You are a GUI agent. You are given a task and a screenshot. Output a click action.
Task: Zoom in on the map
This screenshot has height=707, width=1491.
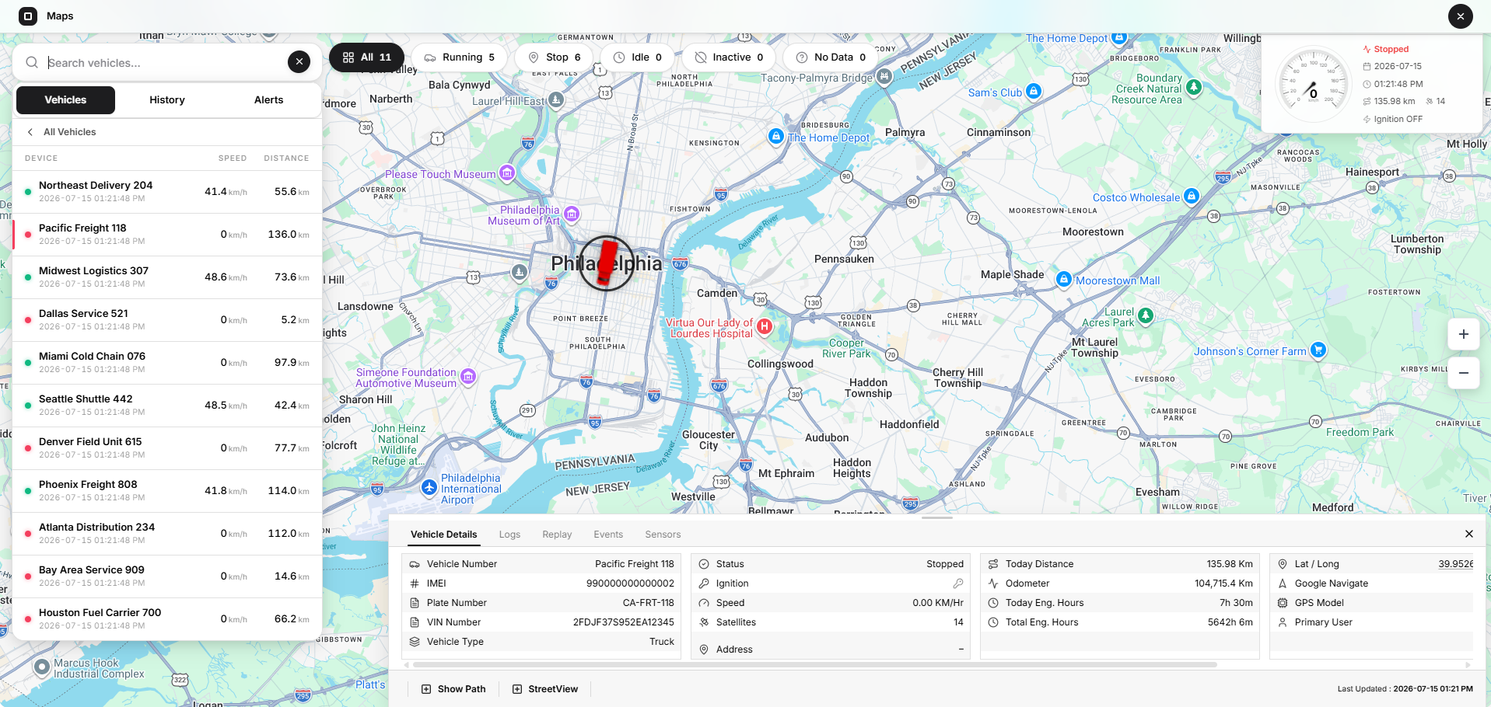pos(1463,334)
